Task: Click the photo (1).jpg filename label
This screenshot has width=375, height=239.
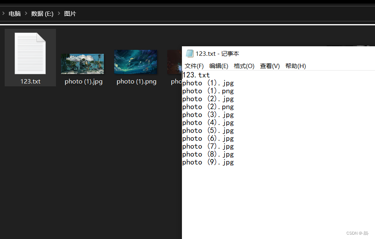Action: coord(84,82)
